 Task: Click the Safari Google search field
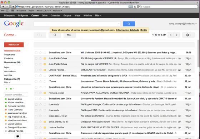click(x=168, y=7)
